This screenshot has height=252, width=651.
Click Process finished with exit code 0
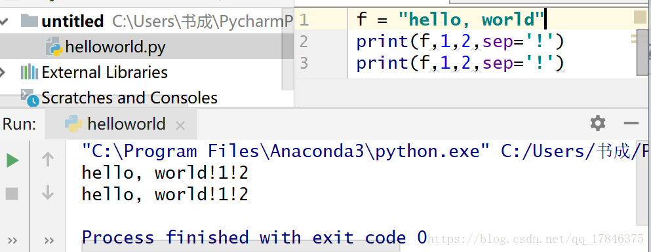point(254,238)
